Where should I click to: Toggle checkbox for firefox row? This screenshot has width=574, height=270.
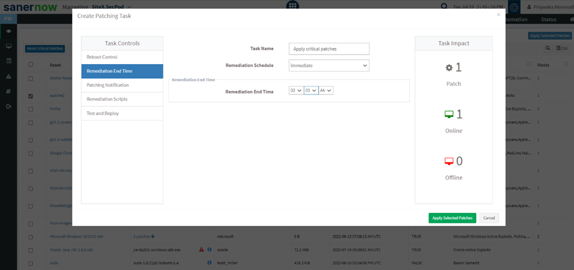coord(31,109)
